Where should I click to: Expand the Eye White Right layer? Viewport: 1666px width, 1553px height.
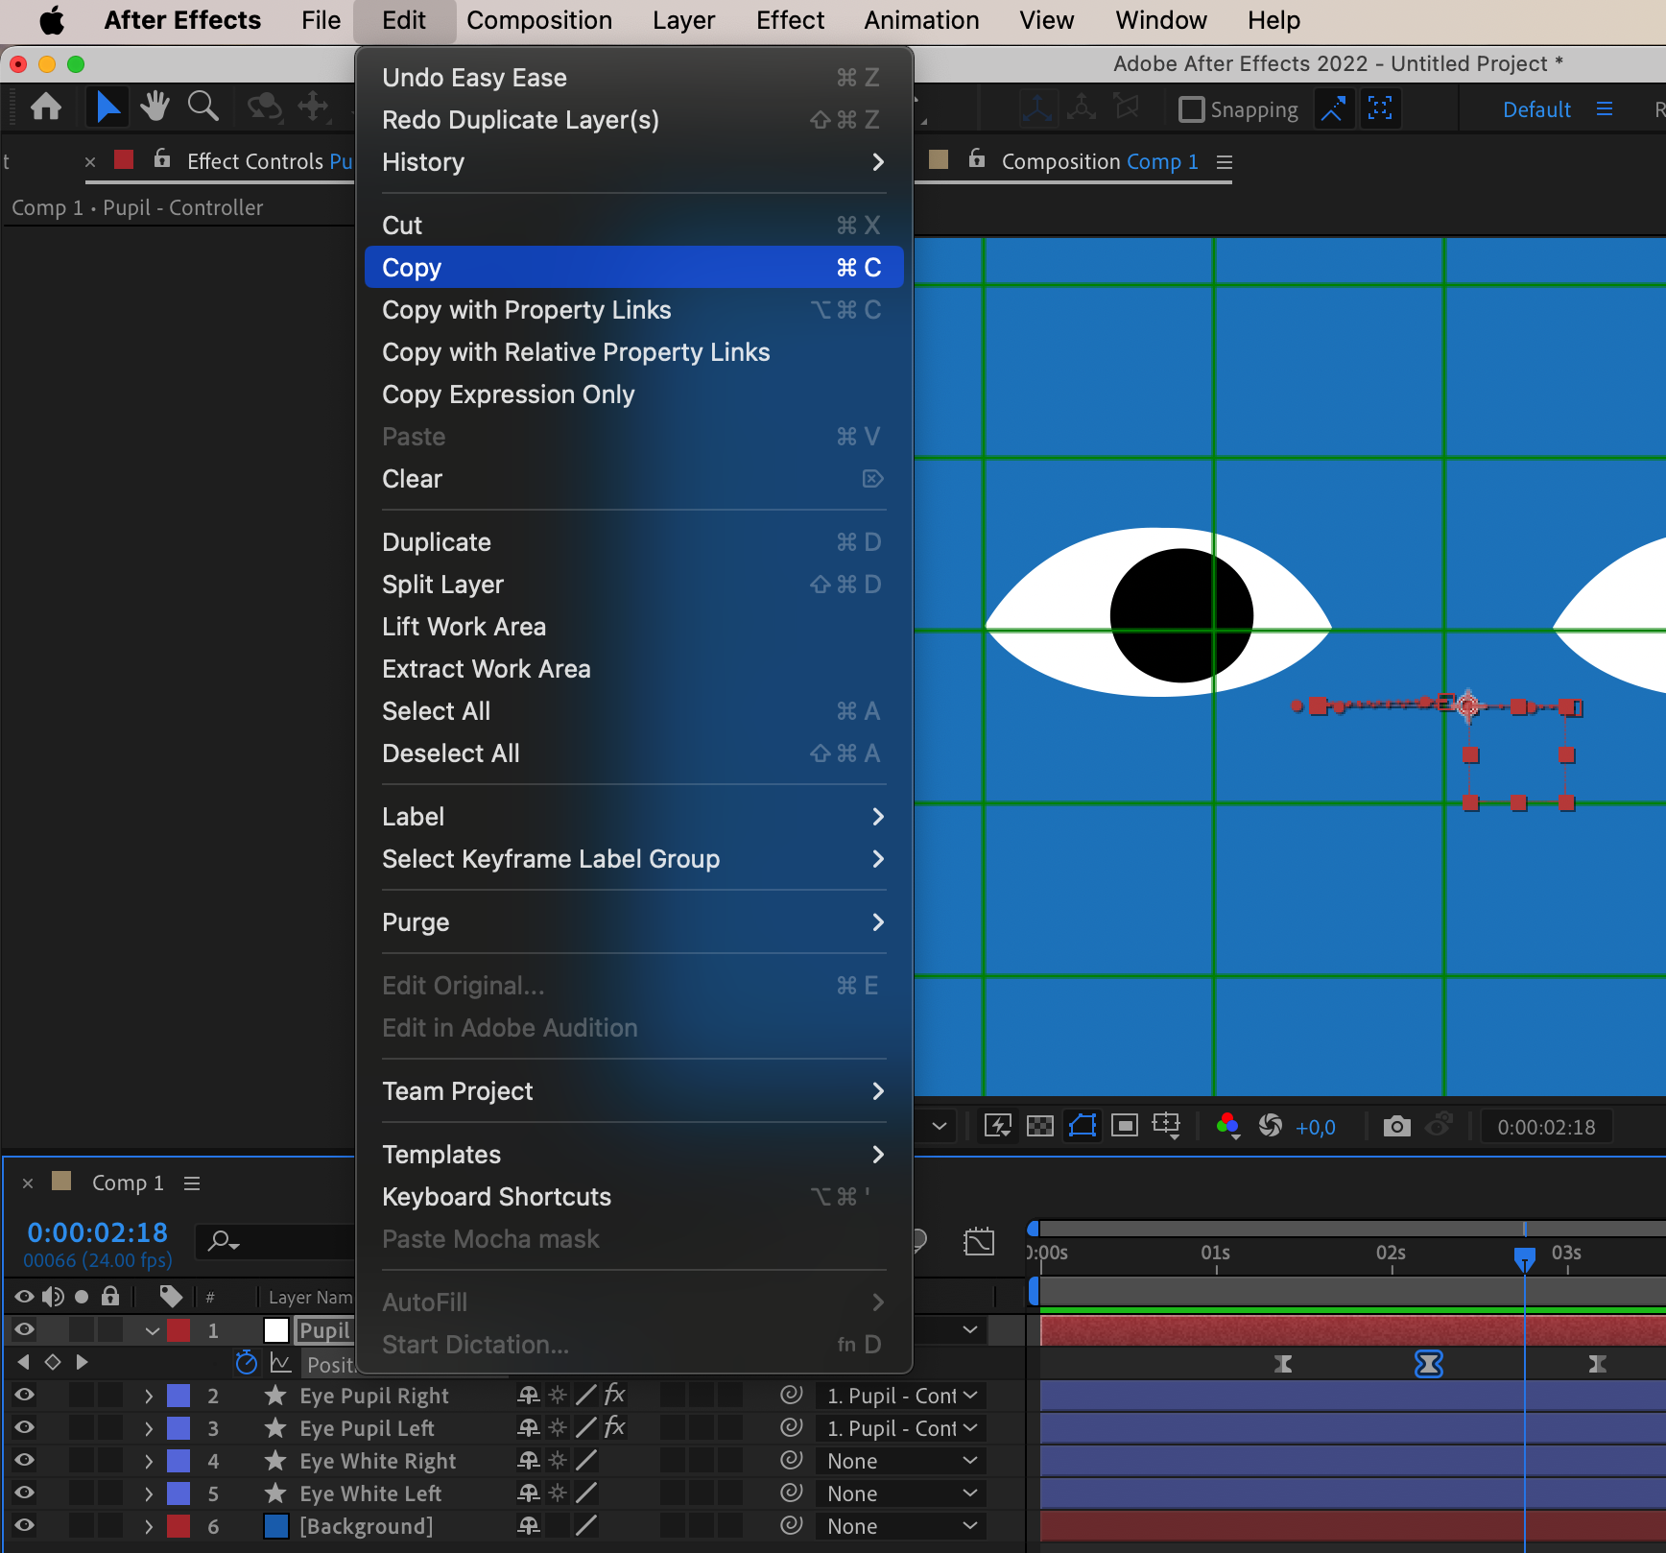(149, 1461)
